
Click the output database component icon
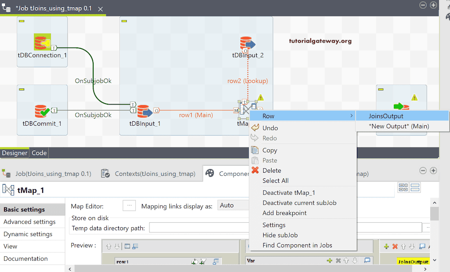click(x=401, y=106)
